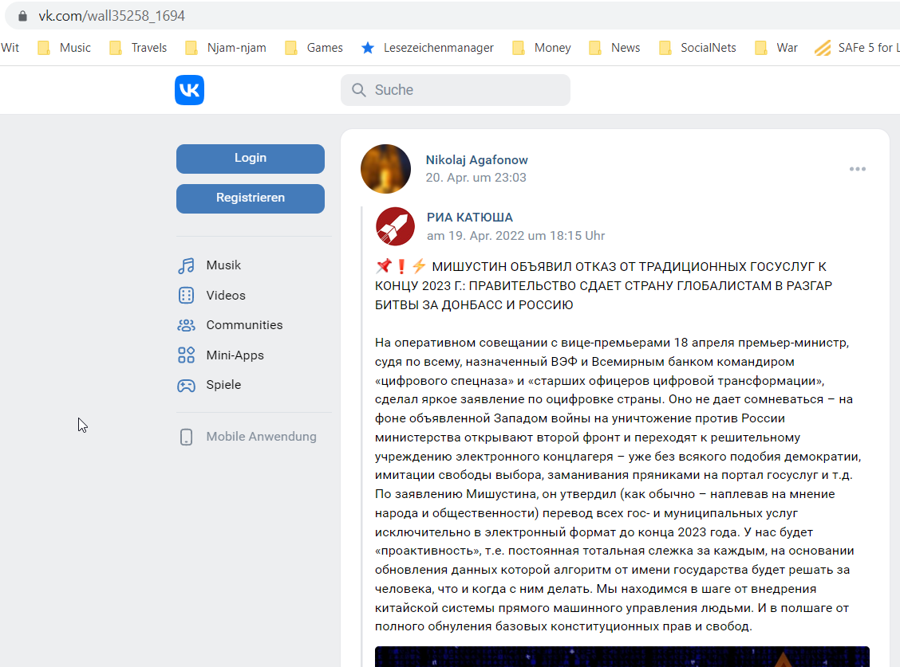Click the Registrieren button
900x667 pixels.
click(x=251, y=198)
